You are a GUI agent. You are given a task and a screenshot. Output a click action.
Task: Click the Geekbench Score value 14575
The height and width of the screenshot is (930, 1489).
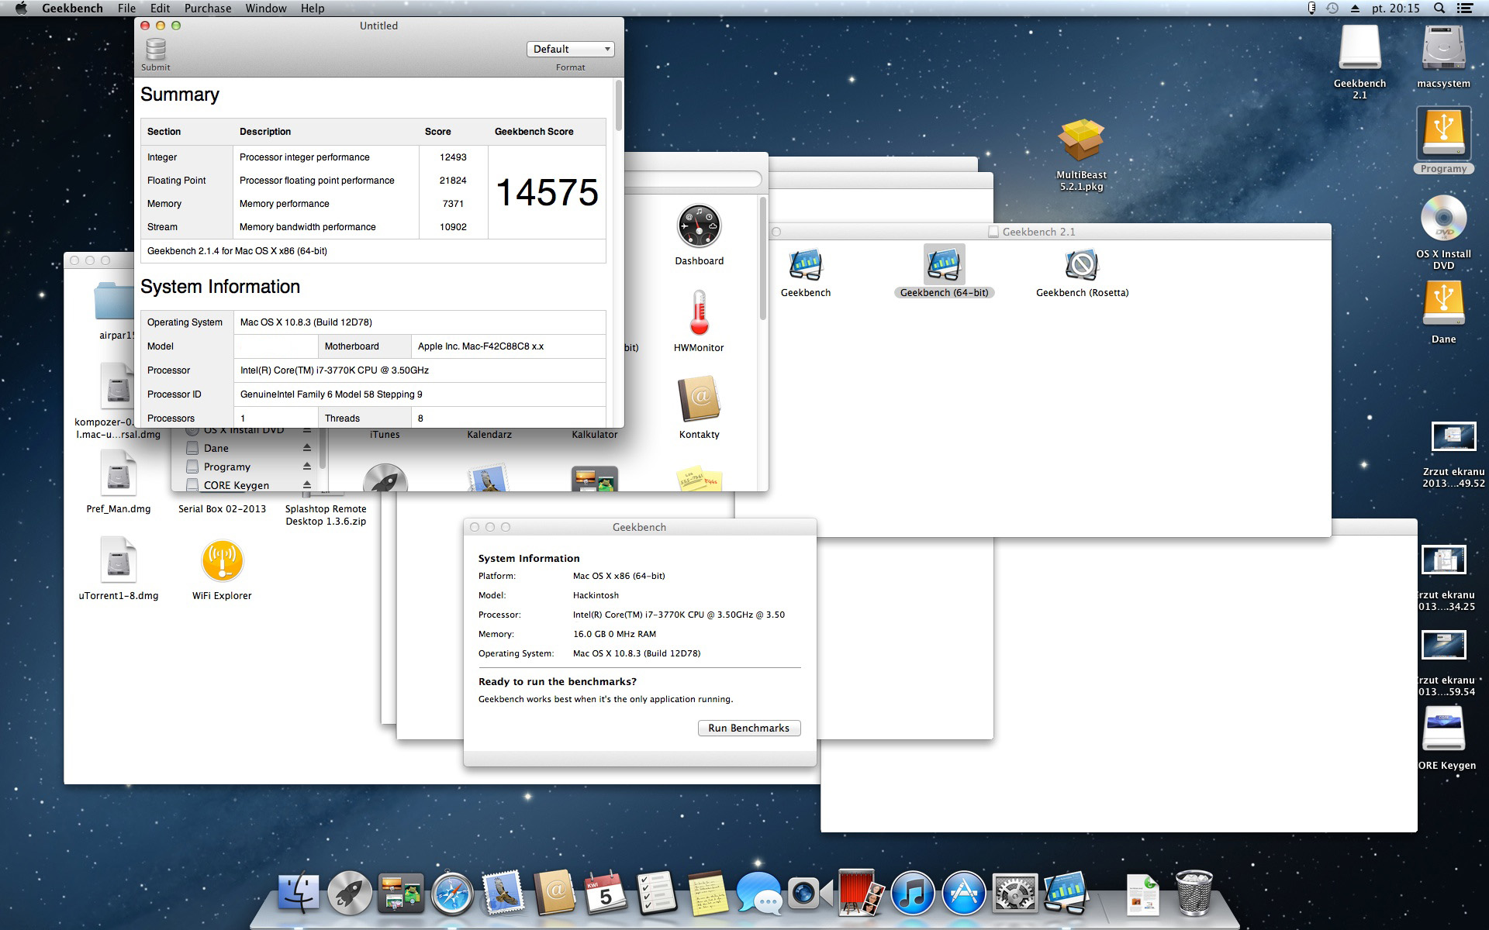547,192
